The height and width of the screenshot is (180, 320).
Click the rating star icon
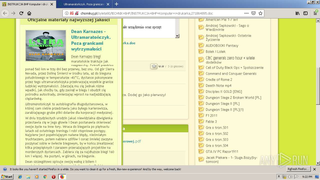[154, 66]
